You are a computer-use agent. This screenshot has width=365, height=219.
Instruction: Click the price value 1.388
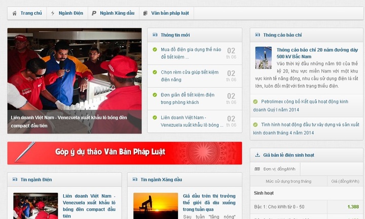(353, 207)
